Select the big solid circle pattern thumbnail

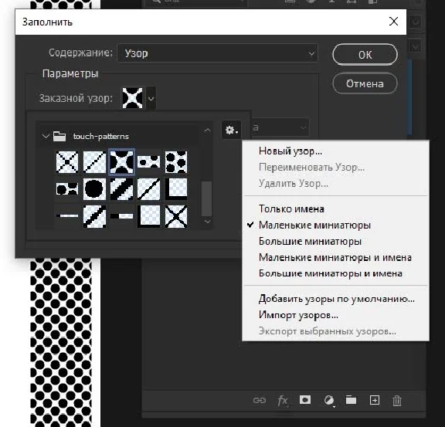click(94, 189)
